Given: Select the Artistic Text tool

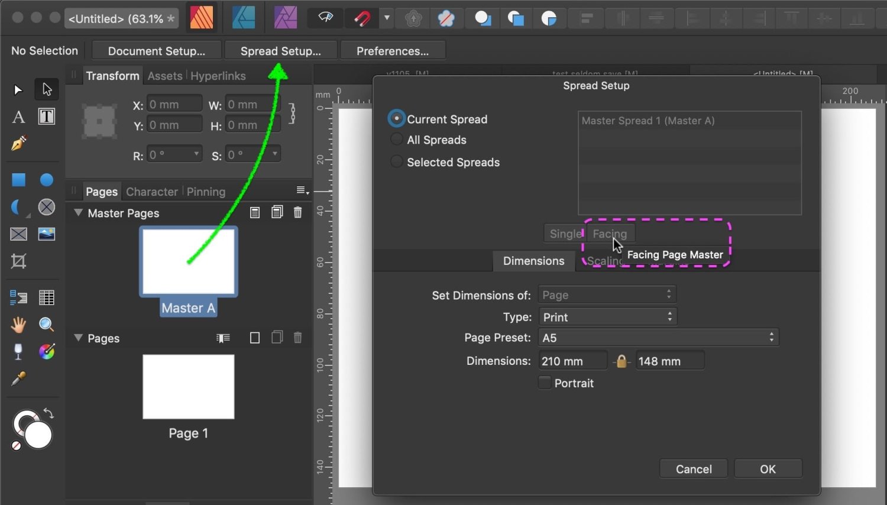Looking at the screenshot, I should (18, 116).
